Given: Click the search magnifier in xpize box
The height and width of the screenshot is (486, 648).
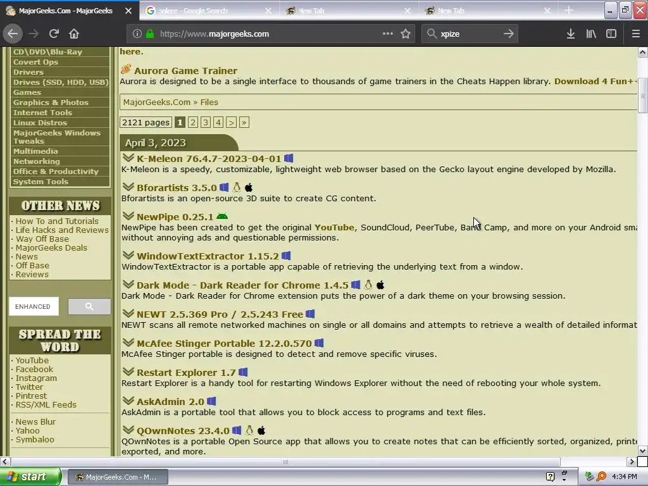Looking at the screenshot, I should [x=432, y=34].
